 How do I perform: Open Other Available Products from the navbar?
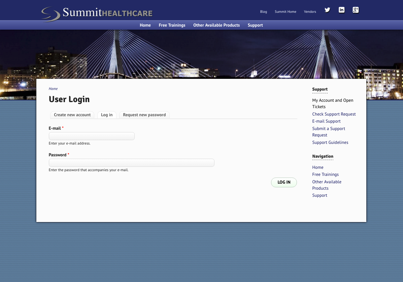pos(216,25)
